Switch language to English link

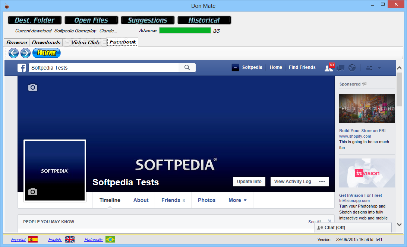coord(55,240)
